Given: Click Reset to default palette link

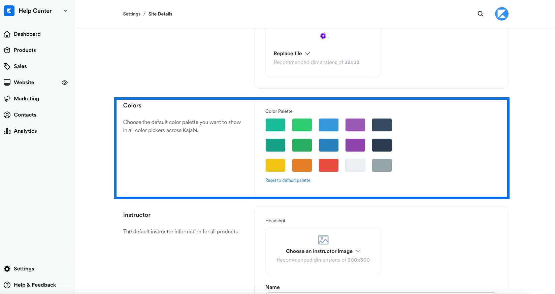Looking at the screenshot, I should click(288, 181).
